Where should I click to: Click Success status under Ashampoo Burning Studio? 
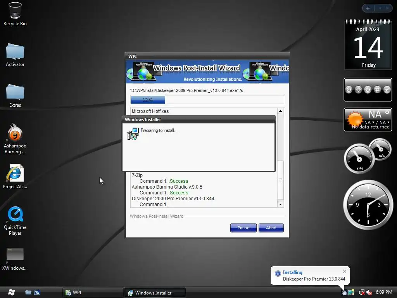click(x=179, y=193)
